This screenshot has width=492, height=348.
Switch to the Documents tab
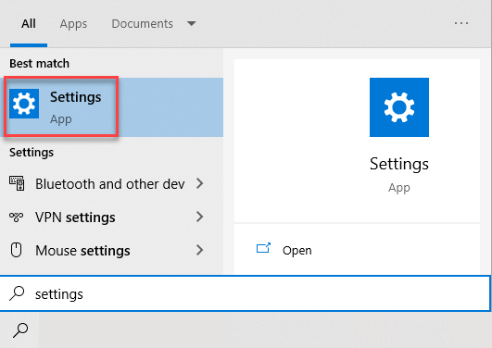(142, 24)
